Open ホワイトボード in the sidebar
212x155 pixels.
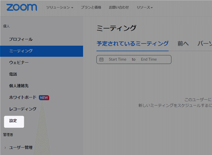point(23,97)
